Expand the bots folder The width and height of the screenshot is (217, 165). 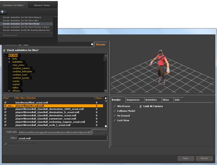[x=9, y=59]
